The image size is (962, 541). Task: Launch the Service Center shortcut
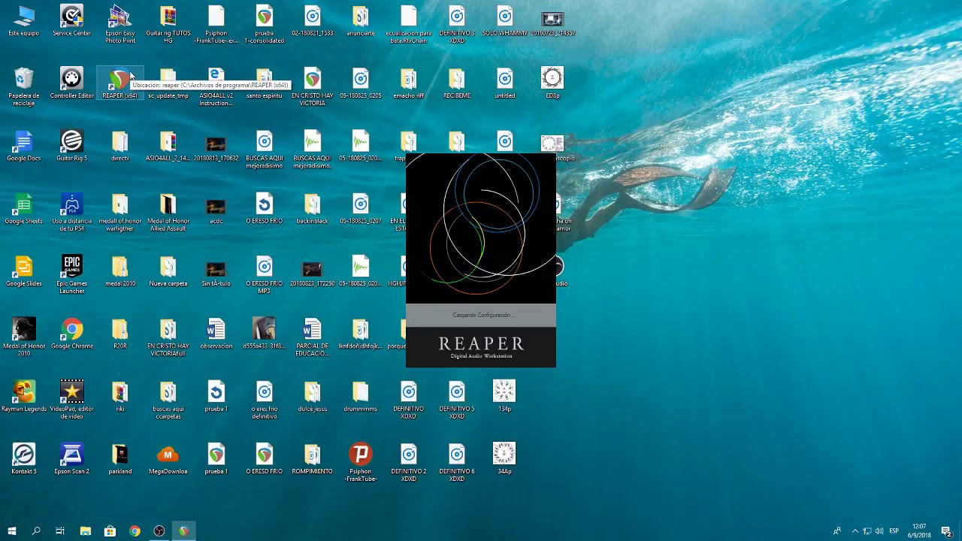(x=72, y=21)
